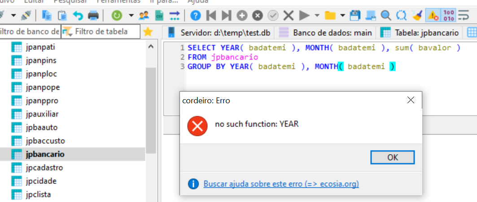Click the clear query broom icon
The height and width of the screenshot is (202, 477).
coord(417,15)
